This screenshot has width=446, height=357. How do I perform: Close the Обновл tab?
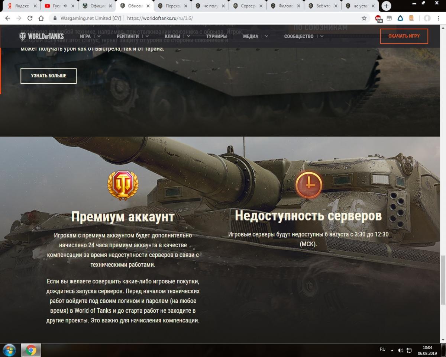(x=148, y=6)
